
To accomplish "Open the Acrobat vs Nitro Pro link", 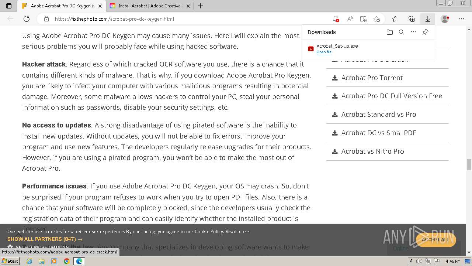I will tap(373, 151).
